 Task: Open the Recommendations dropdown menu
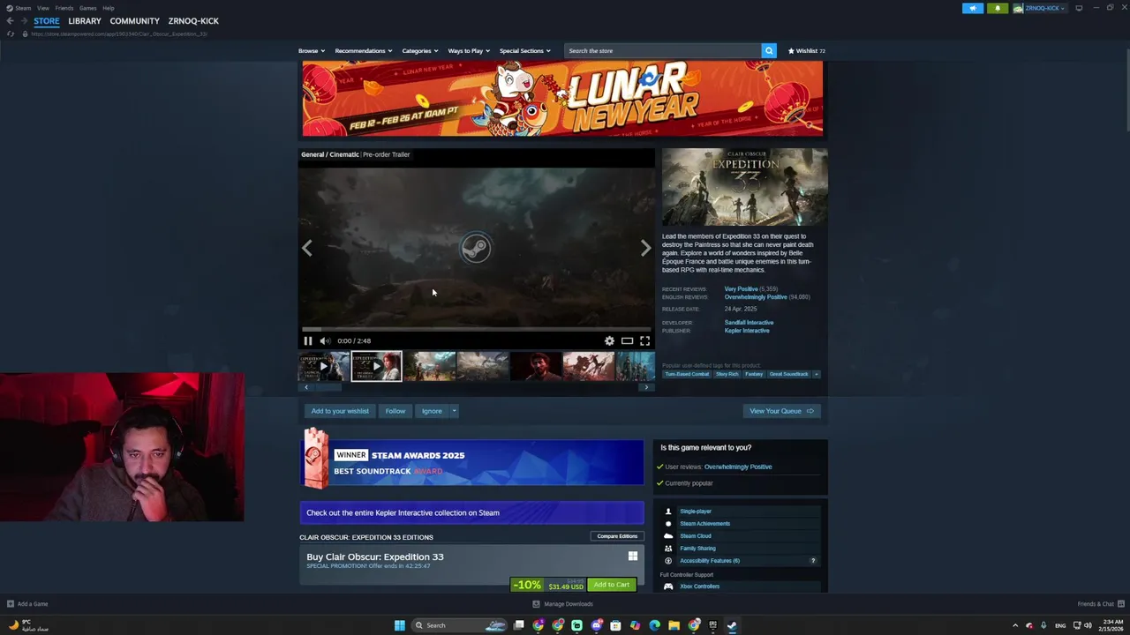click(x=363, y=50)
